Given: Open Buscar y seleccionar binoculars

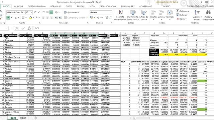Looking at the screenshot, I should click(208, 15).
